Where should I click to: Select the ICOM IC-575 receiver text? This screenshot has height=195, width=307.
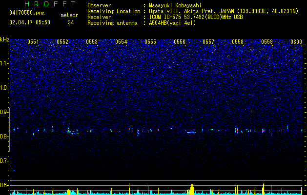click(196, 17)
